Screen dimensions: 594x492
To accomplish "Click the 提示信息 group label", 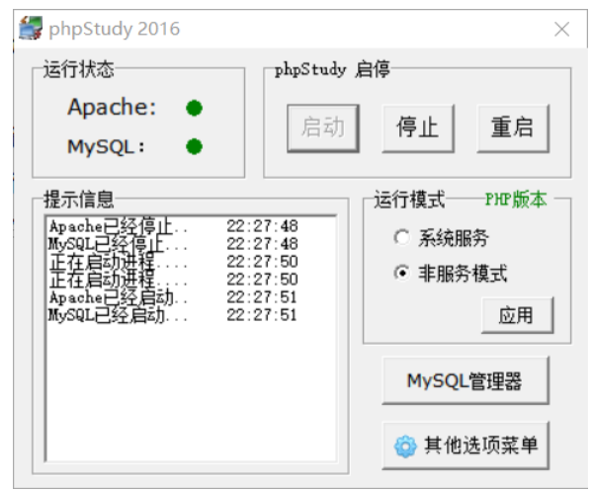I will tap(78, 200).
